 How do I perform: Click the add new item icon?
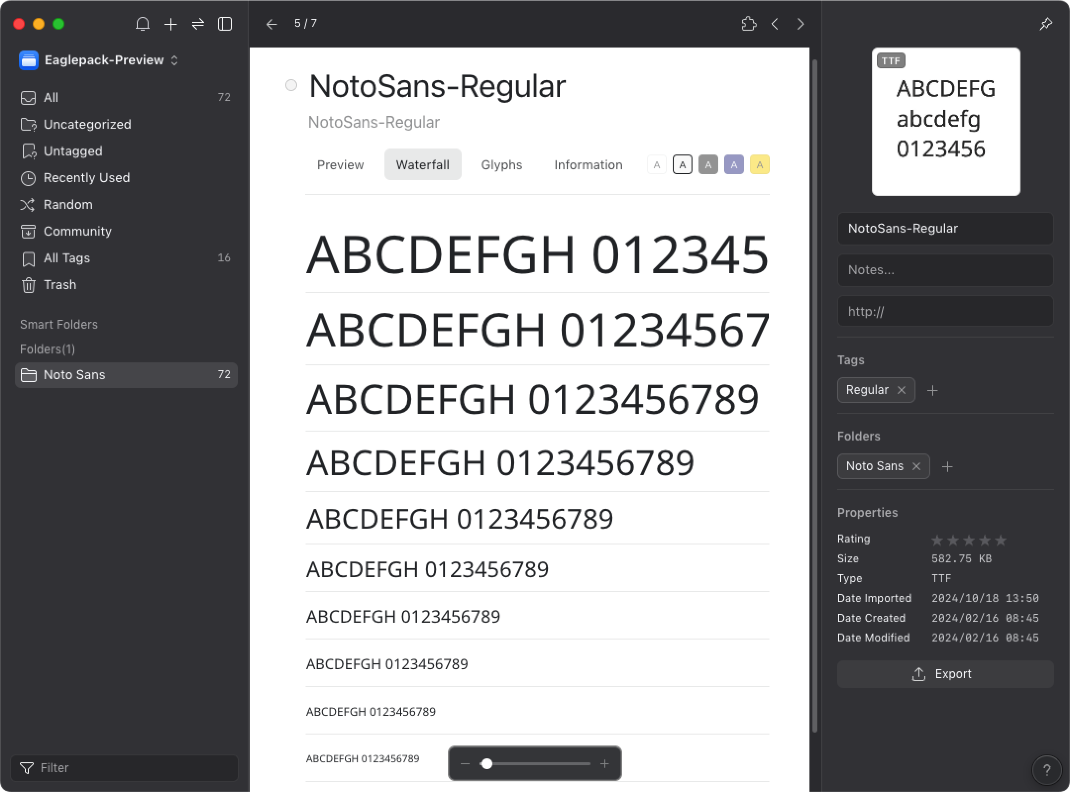coord(171,24)
